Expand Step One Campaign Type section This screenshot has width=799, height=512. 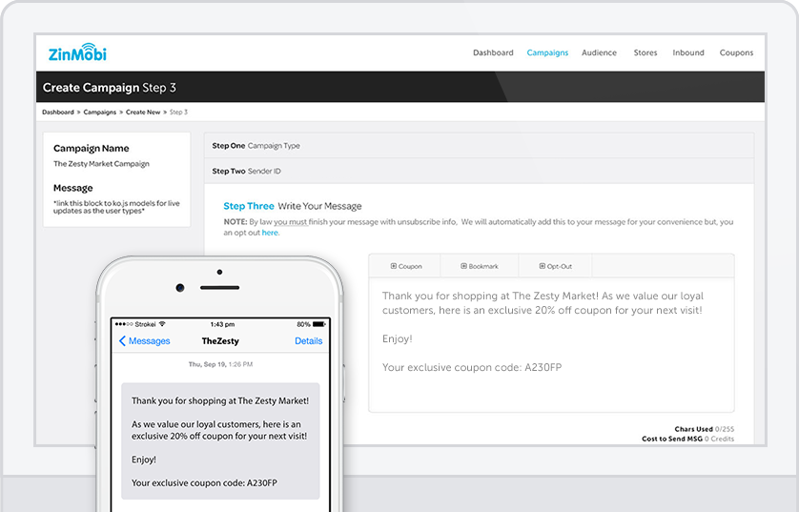tap(479, 146)
